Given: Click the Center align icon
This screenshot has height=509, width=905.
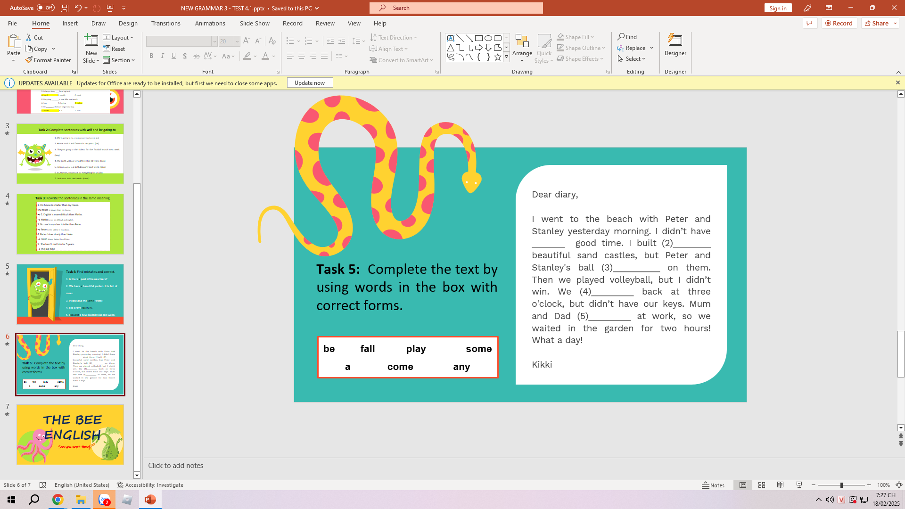Looking at the screenshot, I should [302, 56].
